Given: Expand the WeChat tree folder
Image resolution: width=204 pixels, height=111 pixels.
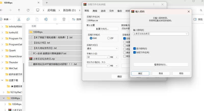Looking at the screenshot, I should coord(2,68).
